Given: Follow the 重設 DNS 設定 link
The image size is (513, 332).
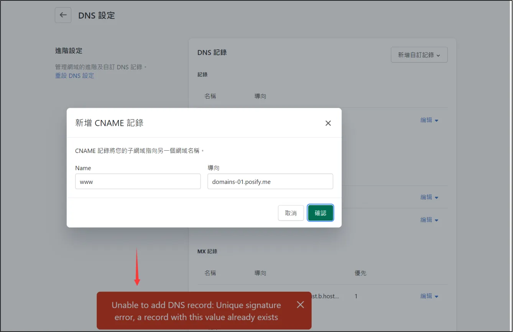Looking at the screenshot, I should coord(74,76).
